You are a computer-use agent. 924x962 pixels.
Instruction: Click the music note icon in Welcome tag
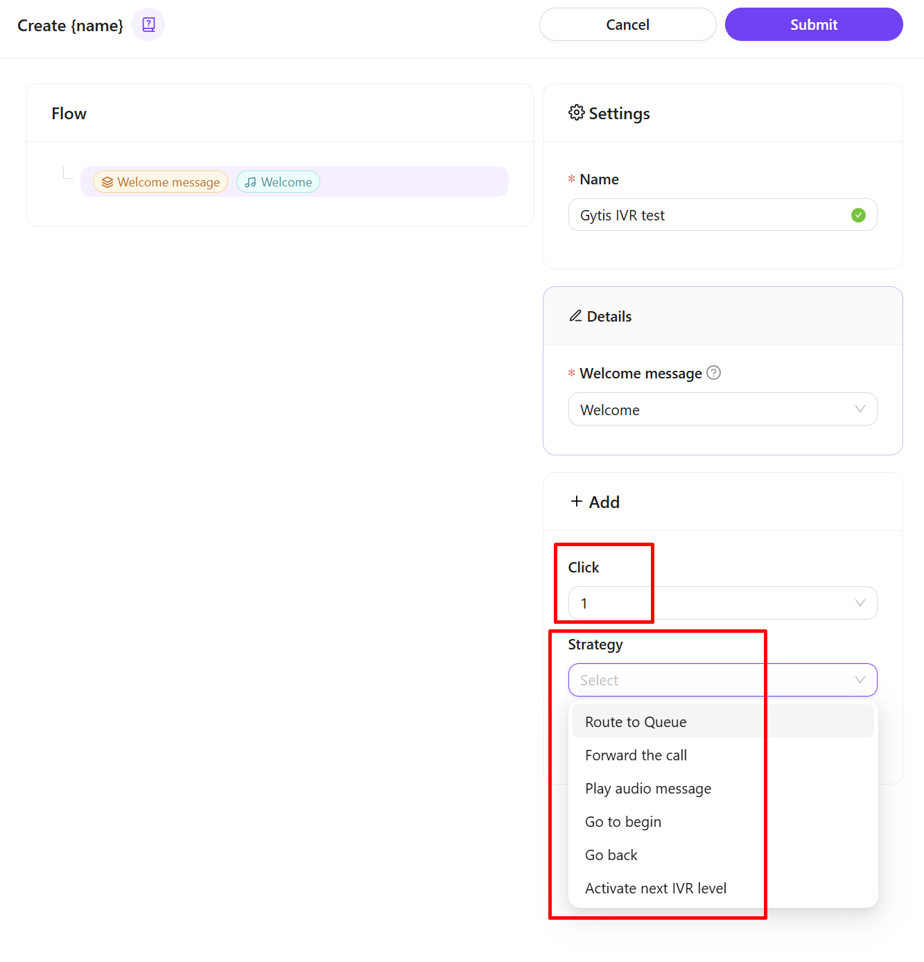click(x=250, y=182)
